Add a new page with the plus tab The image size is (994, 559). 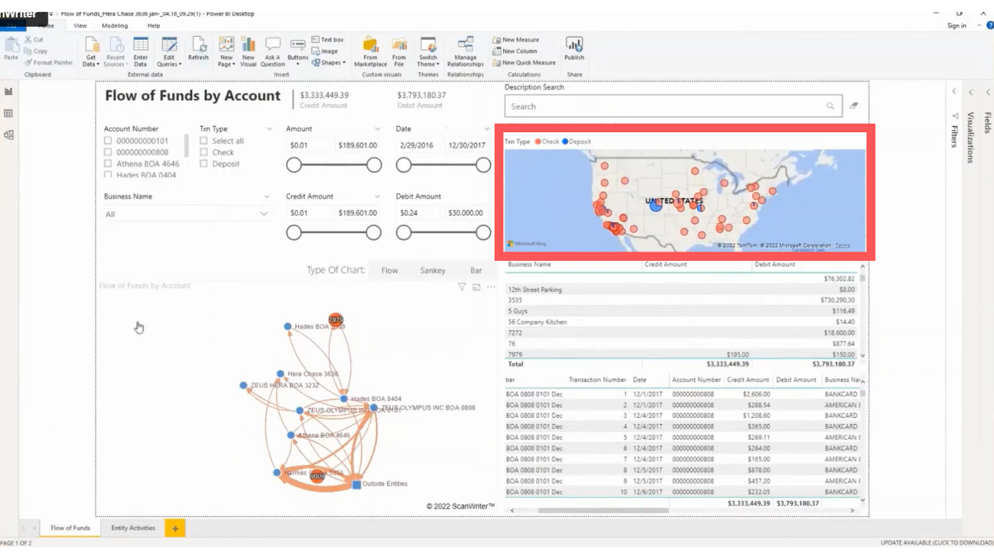(175, 528)
